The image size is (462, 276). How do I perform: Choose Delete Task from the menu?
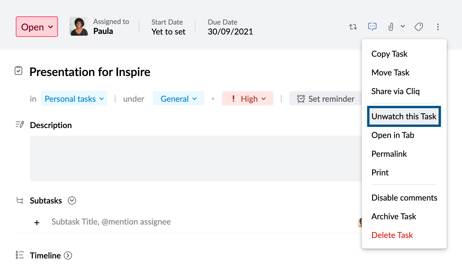click(392, 235)
